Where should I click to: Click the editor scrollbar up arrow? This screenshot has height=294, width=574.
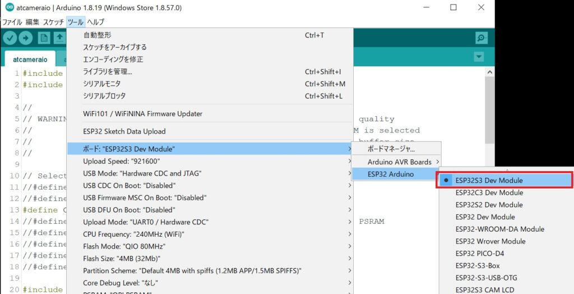coord(490,72)
